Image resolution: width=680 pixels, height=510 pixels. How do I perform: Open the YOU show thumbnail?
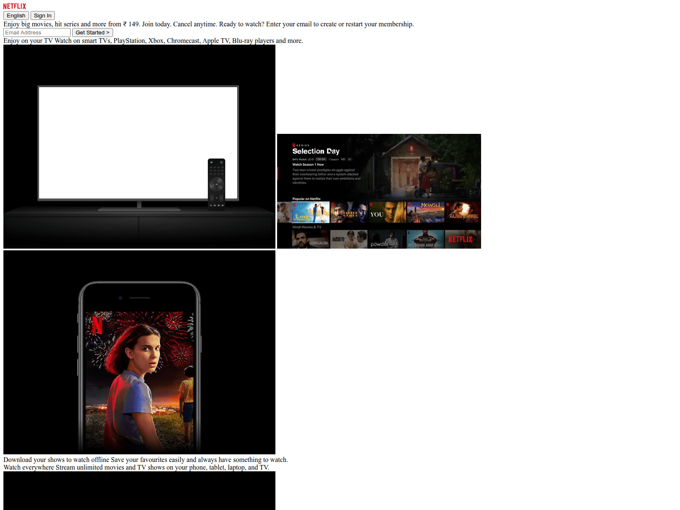point(387,212)
